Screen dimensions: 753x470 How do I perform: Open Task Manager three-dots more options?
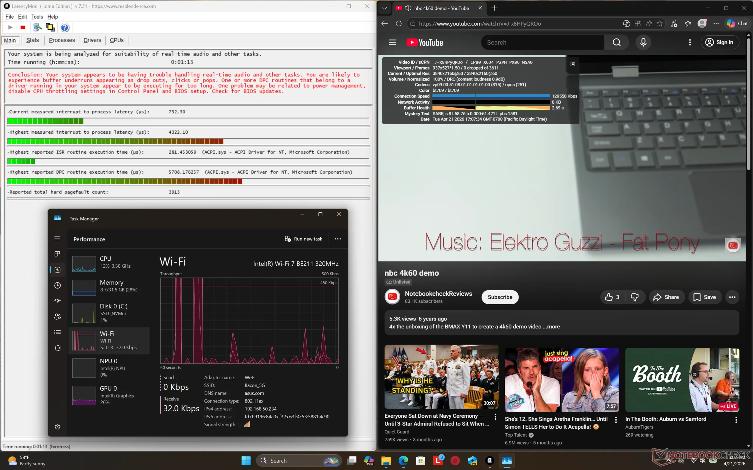tap(338, 239)
